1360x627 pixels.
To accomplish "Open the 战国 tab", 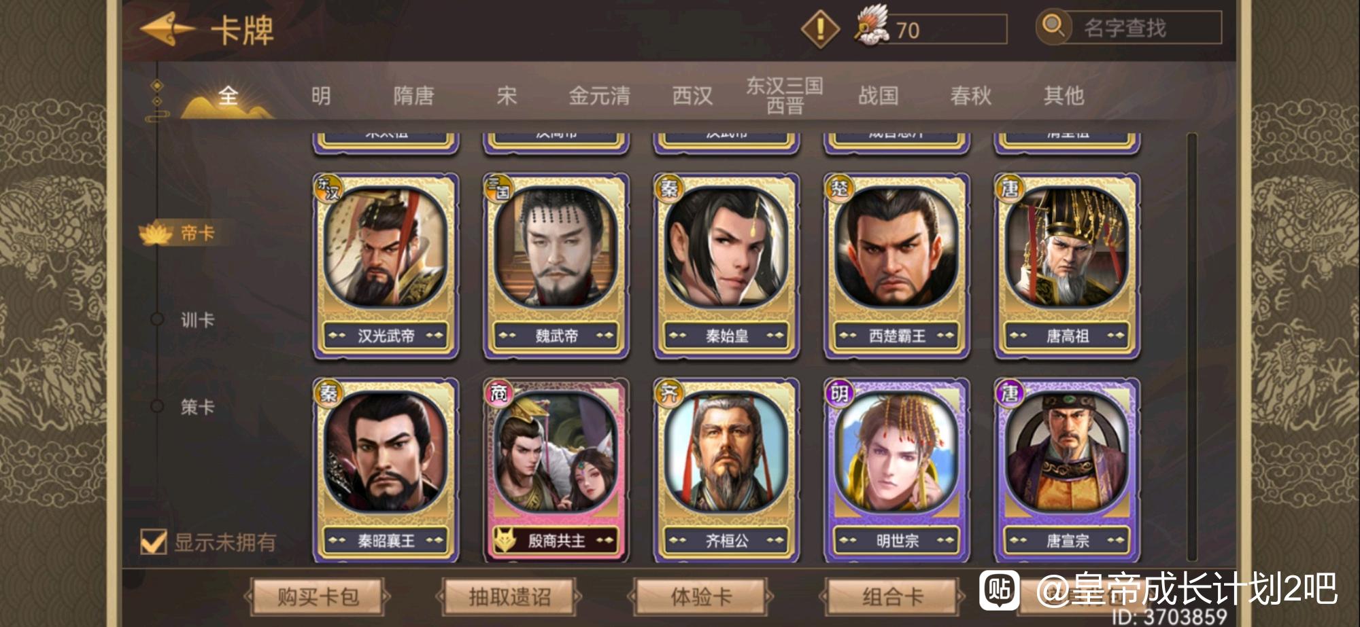I will coord(878,96).
